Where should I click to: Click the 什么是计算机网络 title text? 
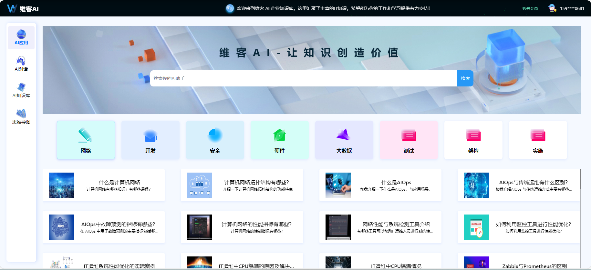coord(119,182)
